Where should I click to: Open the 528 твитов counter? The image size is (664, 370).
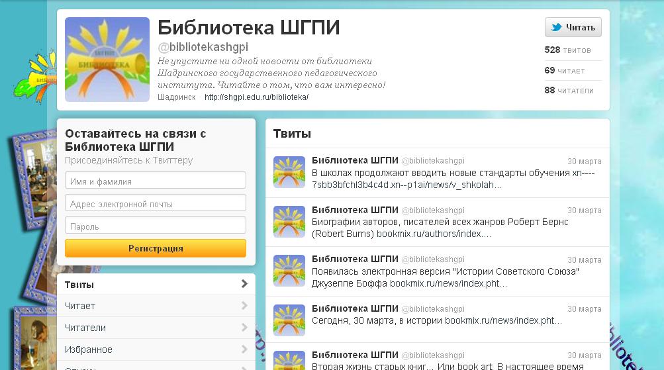tap(568, 50)
